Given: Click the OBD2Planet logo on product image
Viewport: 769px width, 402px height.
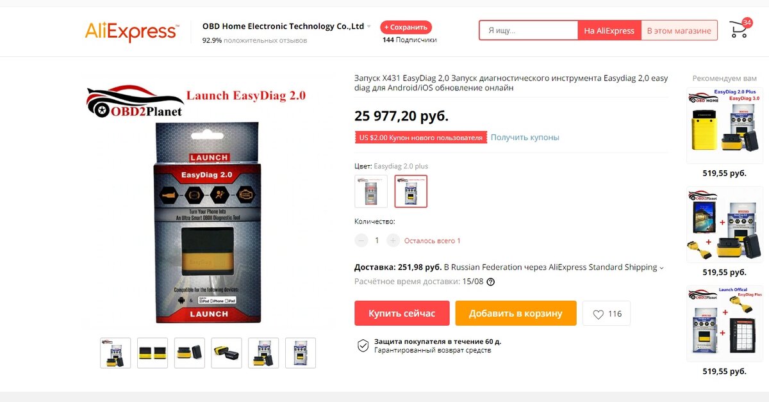Looking at the screenshot, I should (x=136, y=101).
